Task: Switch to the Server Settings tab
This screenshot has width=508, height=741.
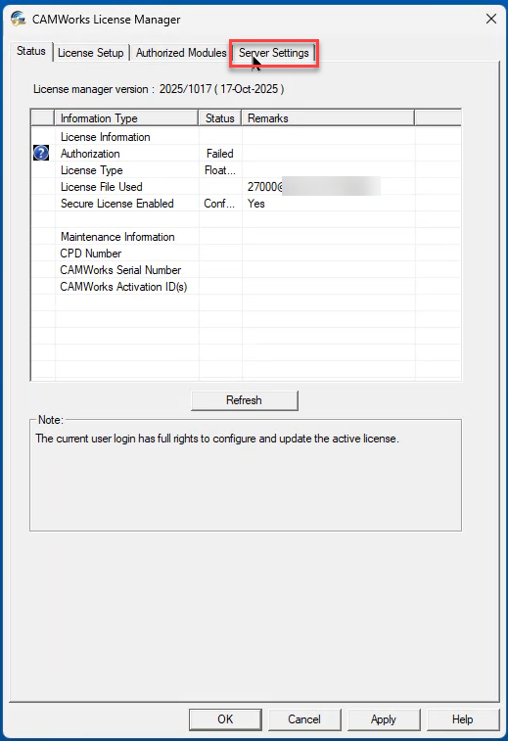Action: tap(274, 53)
